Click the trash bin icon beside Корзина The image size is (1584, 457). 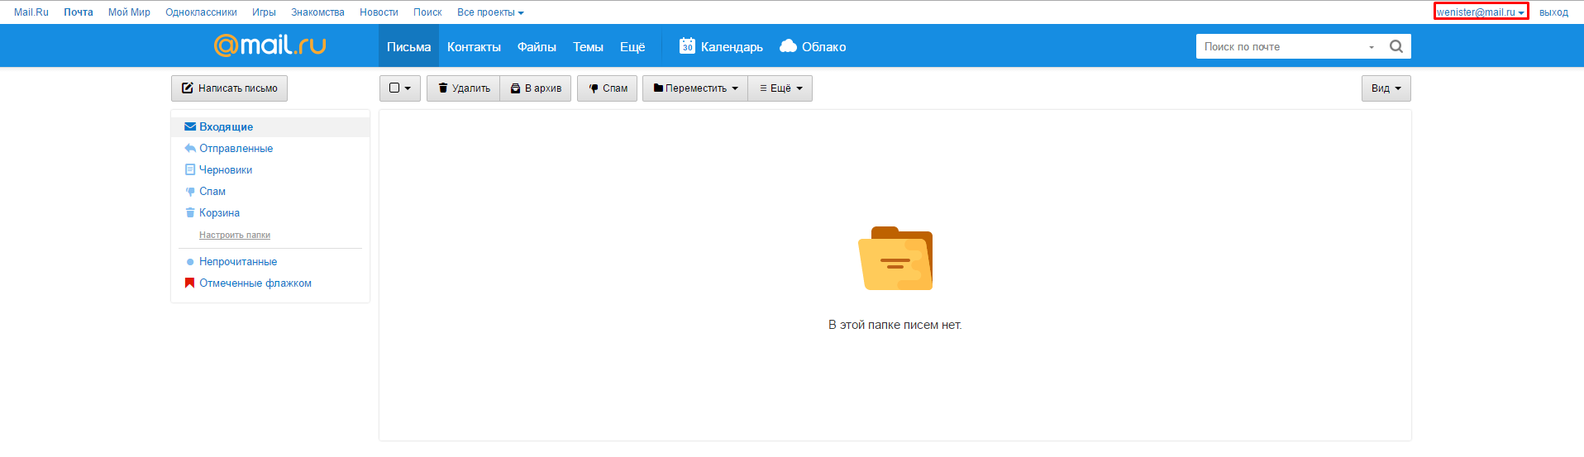point(190,212)
